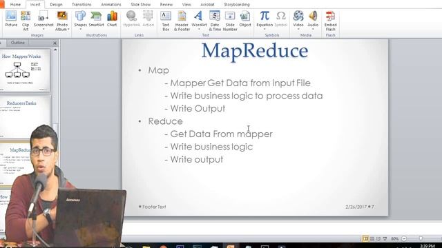Click the 80% zoom level
The image size is (442, 248).
pyautogui.click(x=394, y=239)
